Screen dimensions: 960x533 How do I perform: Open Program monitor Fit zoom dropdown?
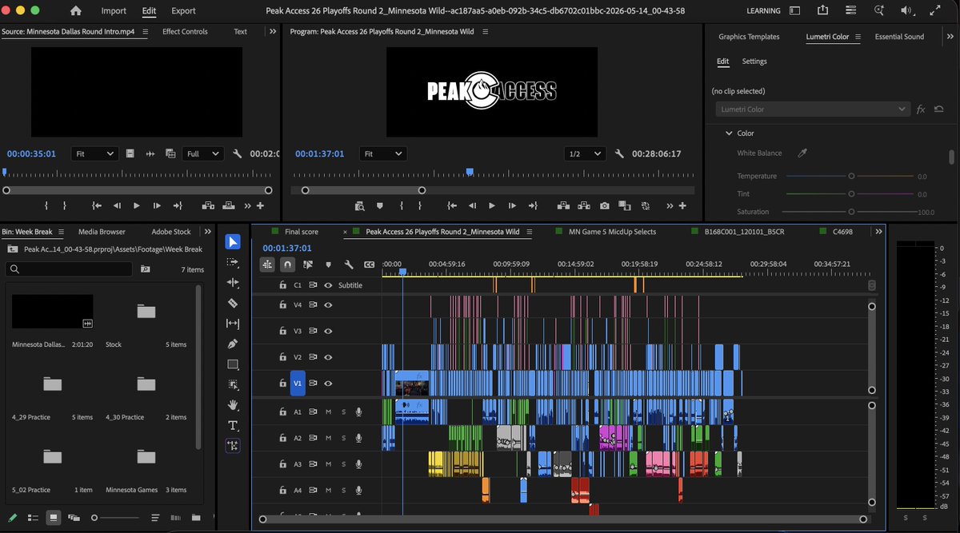382,153
